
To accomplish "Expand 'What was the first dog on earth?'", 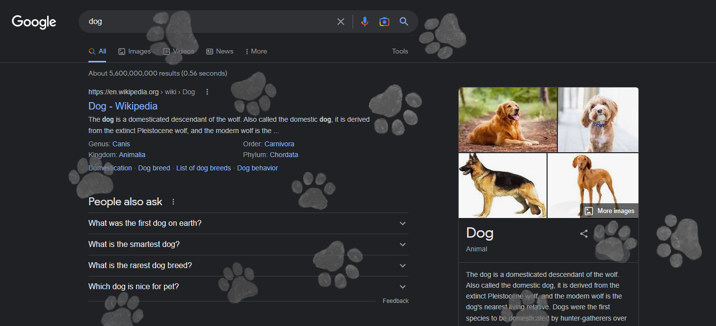I will (x=248, y=223).
